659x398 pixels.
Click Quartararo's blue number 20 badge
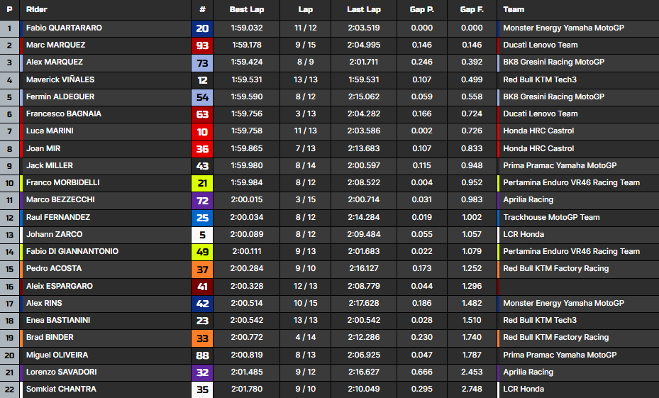pos(202,28)
